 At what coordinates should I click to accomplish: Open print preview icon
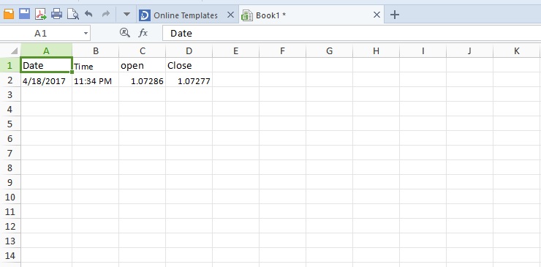[73, 14]
